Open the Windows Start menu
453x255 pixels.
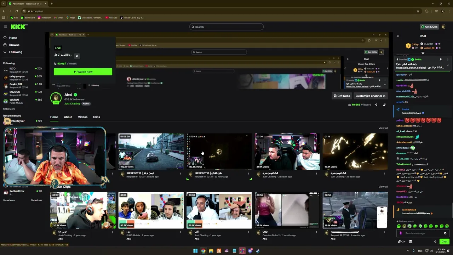coord(195,251)
